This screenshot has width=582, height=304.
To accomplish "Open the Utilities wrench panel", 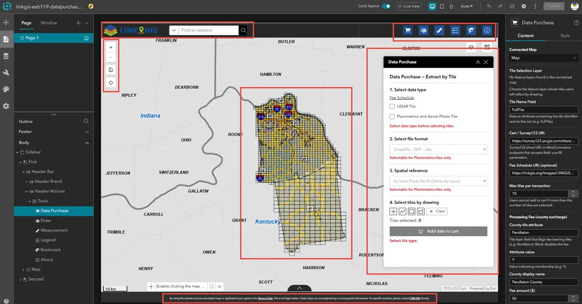I will pos(6,73).
